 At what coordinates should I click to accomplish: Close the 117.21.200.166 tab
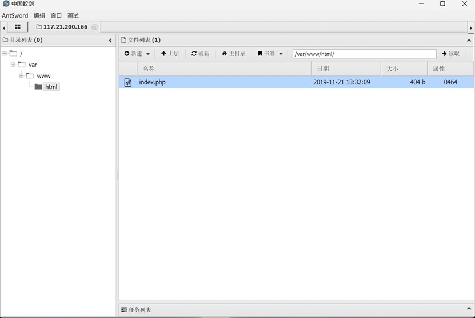(x=95, y=27)
